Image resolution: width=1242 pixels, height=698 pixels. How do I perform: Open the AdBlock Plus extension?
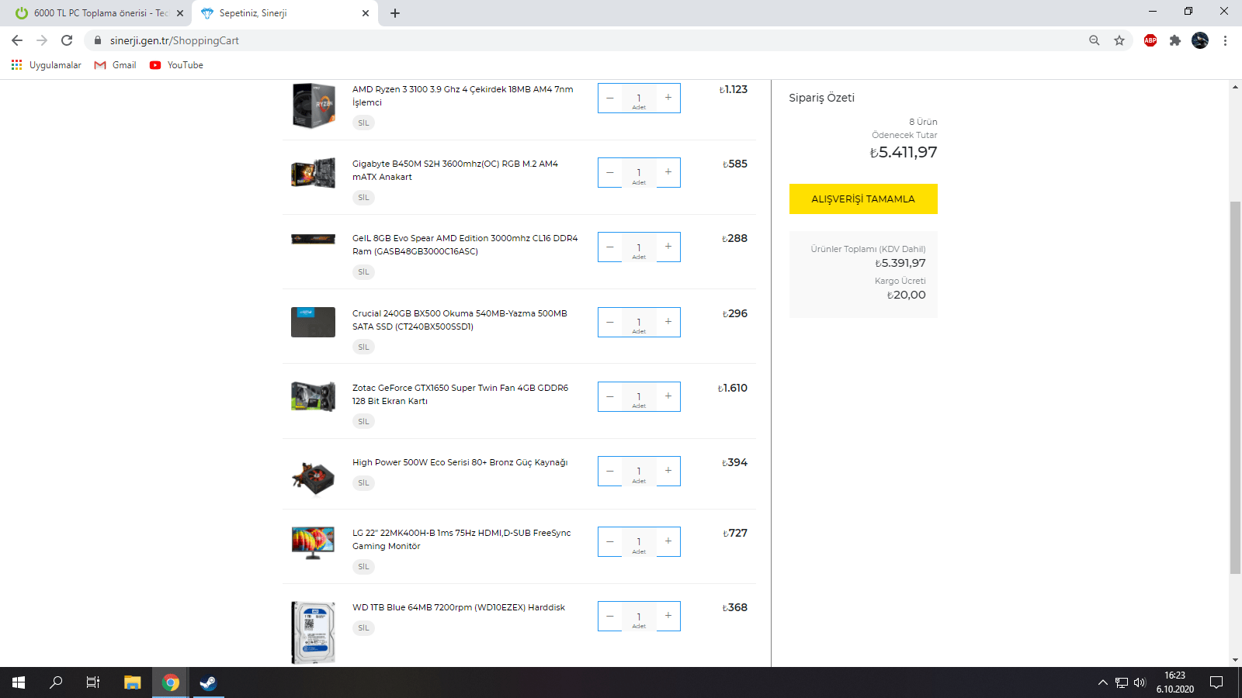1150,40
